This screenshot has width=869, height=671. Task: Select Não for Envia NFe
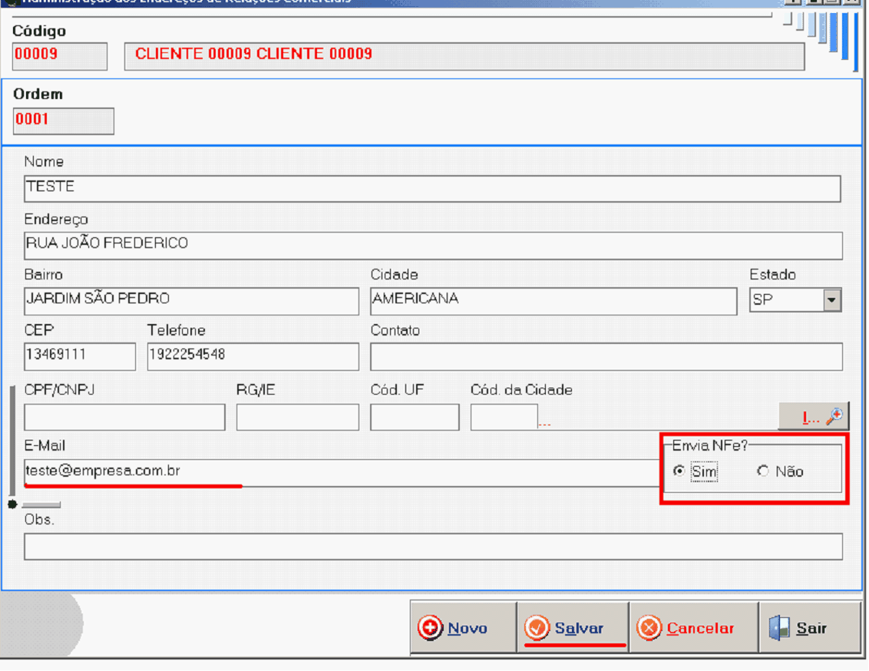coord(762,471)
